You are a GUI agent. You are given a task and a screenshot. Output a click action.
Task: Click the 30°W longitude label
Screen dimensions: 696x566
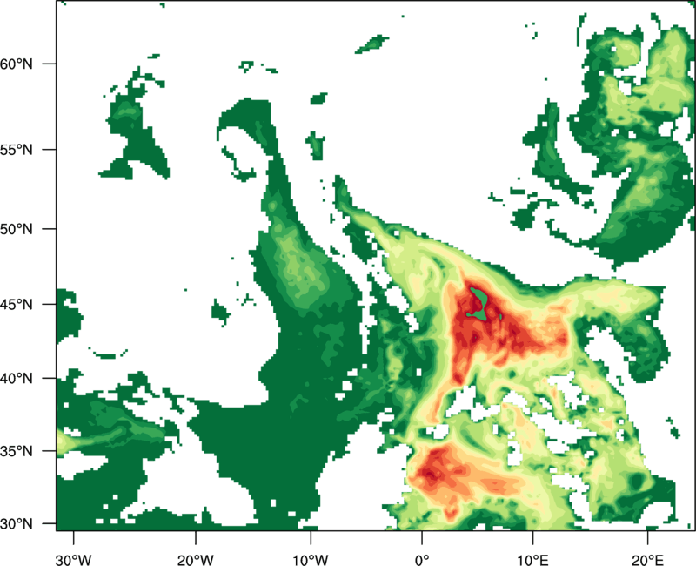[73, 560]
